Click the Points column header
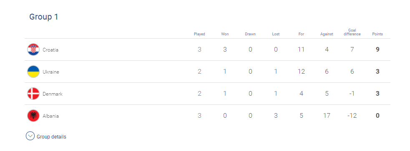The height and width of the screenshot is (151, 410). [x=377, y=34]
